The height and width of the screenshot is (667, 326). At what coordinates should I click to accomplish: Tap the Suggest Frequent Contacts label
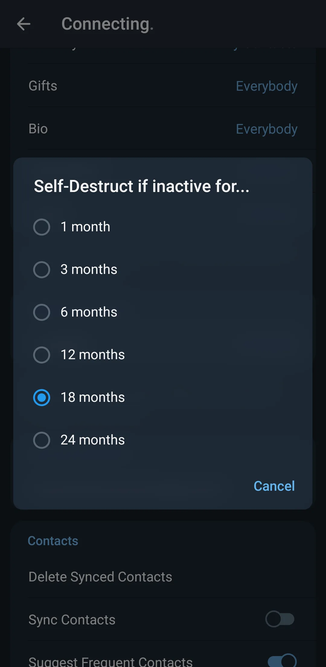coord(110,662)
